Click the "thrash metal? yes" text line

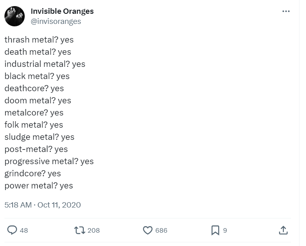[x=39, y=40]
